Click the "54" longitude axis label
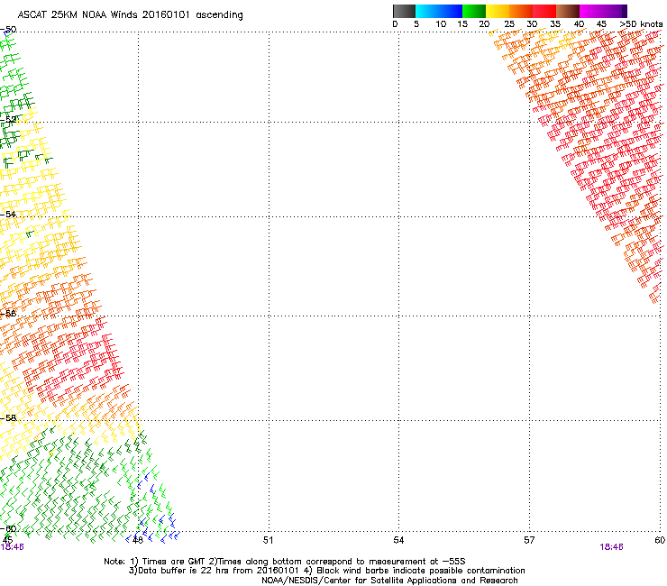 point(398,540)
